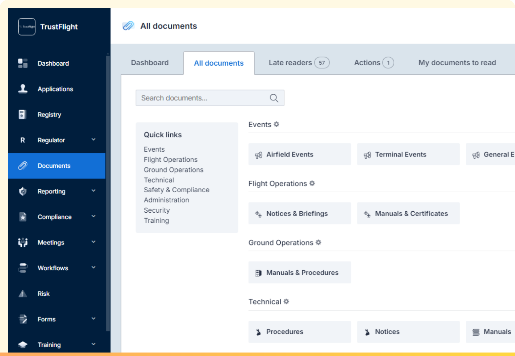Open the Ground Operations quick link
The width and height of the screenshot is (515, 356).
[173, 170]
